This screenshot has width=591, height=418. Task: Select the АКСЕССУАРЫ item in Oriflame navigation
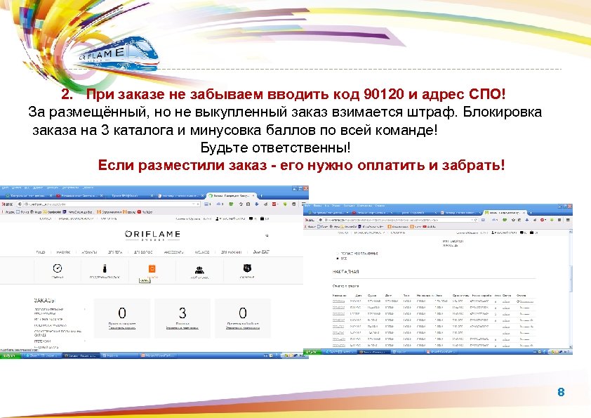point(174,252)
